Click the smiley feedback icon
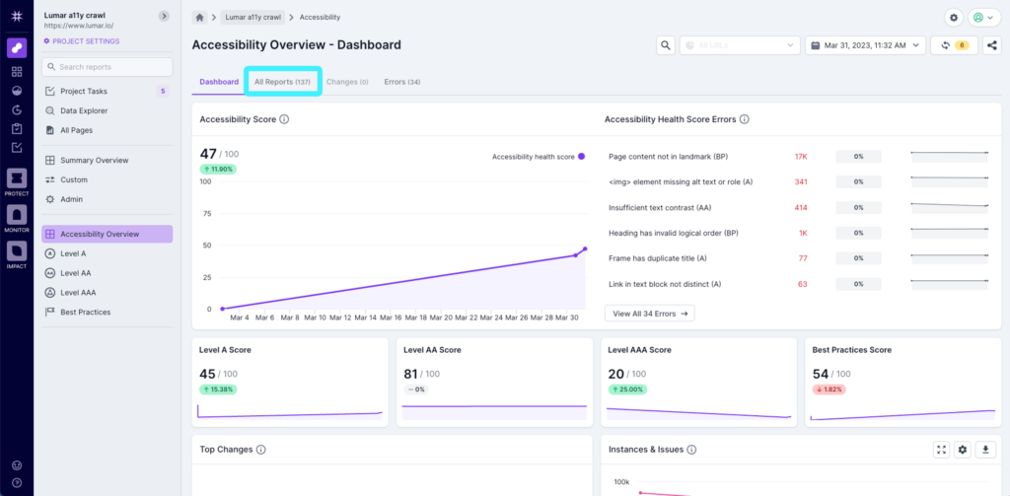This screenshot has height=496, width=1010. pyautogui.click(x=17, y=465)
